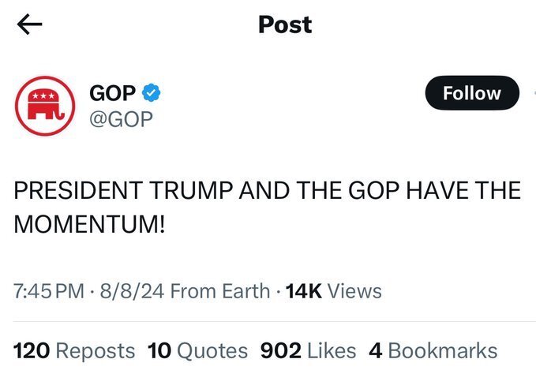Screen dimensions: 536x374
Task: Open the 10 Quotes list
Action: (197, 351)
